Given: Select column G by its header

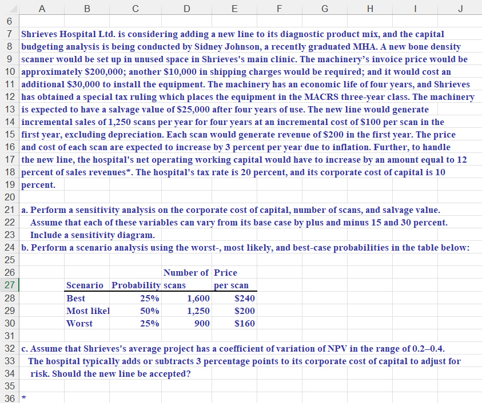Looking at the screenshot, I should point(324,8).
